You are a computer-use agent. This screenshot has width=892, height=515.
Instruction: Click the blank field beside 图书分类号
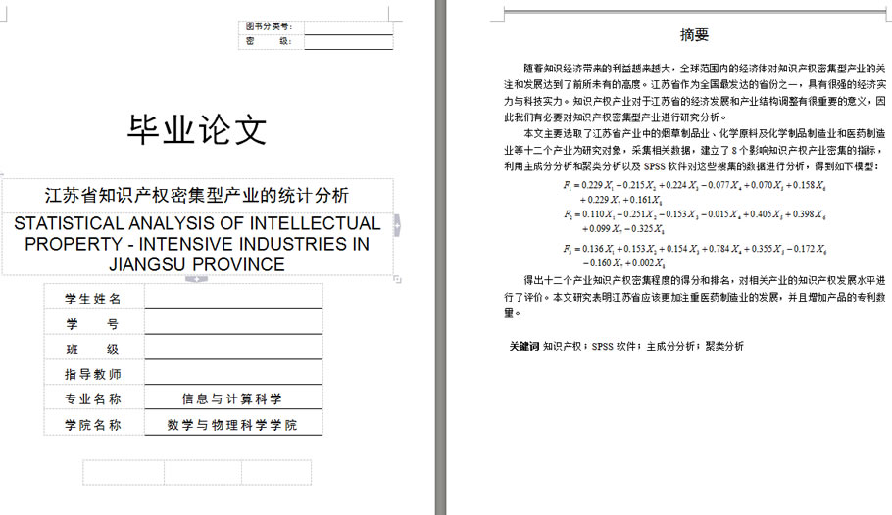click(x=348, y=26)
